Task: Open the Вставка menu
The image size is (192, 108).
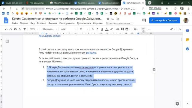Action: coord(41,23)
